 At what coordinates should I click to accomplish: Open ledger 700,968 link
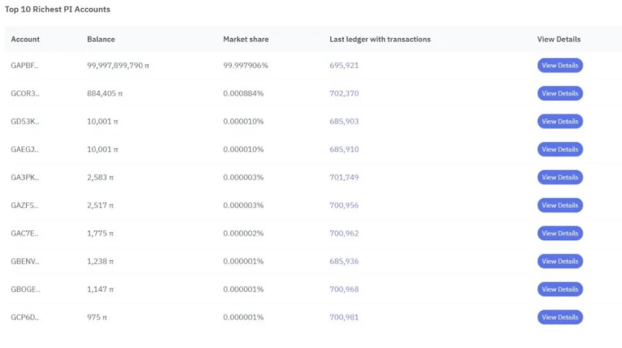coord(344,289)
